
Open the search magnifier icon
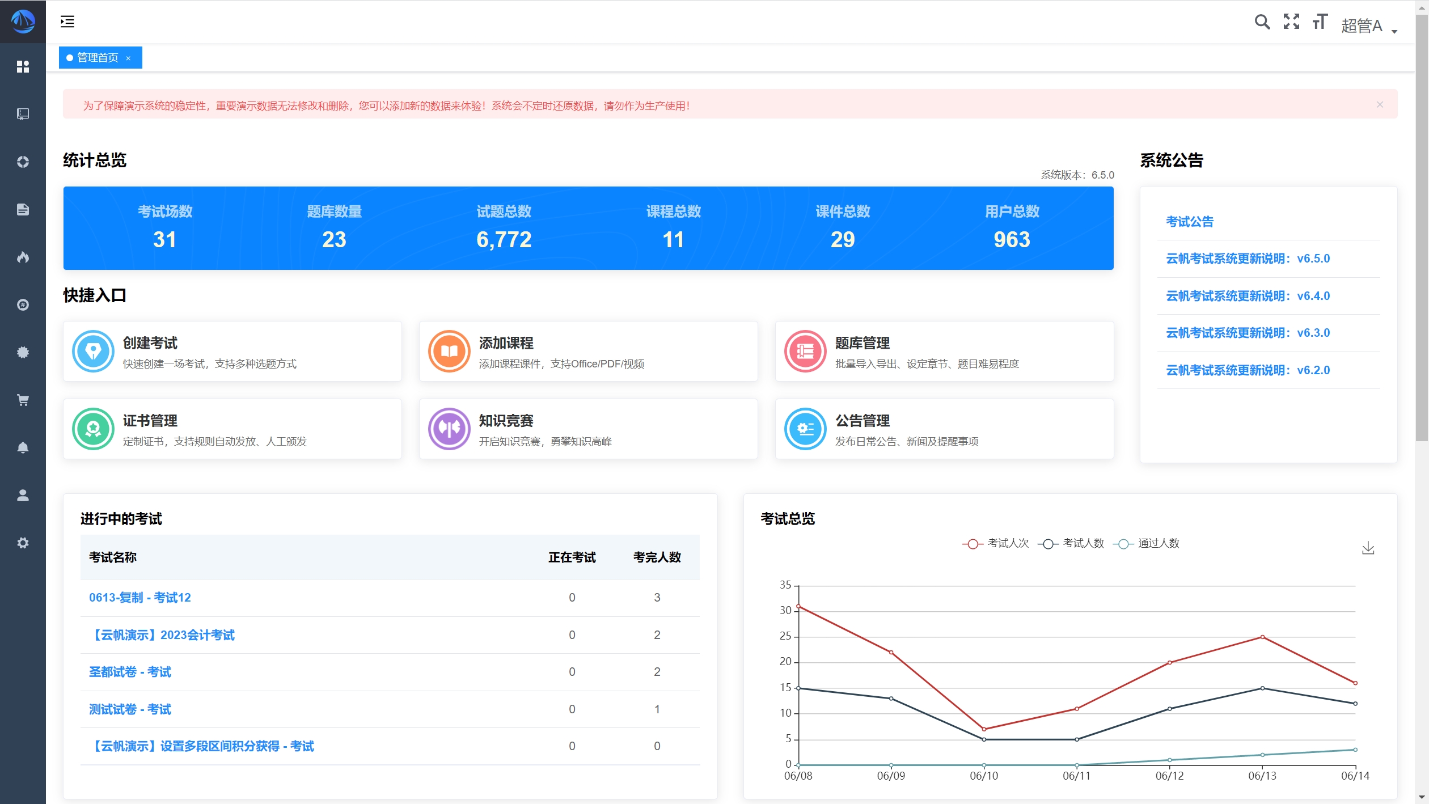coord(1262,22)
